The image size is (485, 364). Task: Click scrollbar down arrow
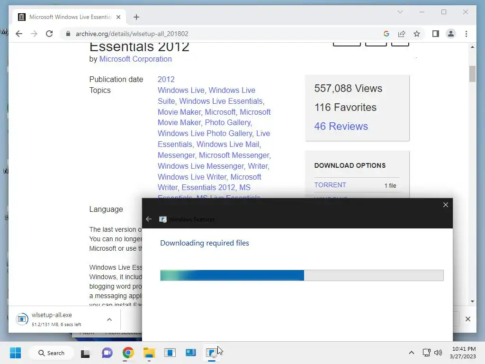[472, 301]
